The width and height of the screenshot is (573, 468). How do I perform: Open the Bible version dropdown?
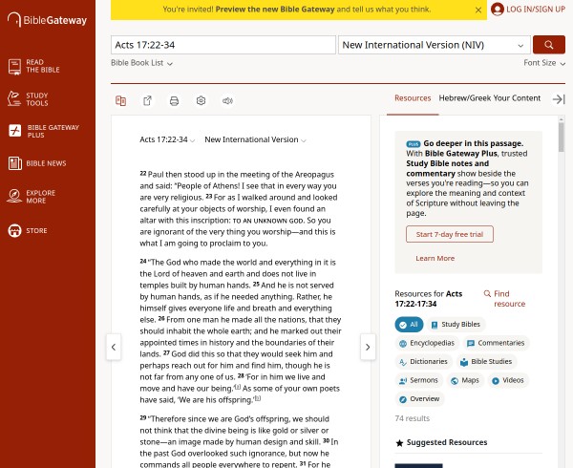point(435,45)
